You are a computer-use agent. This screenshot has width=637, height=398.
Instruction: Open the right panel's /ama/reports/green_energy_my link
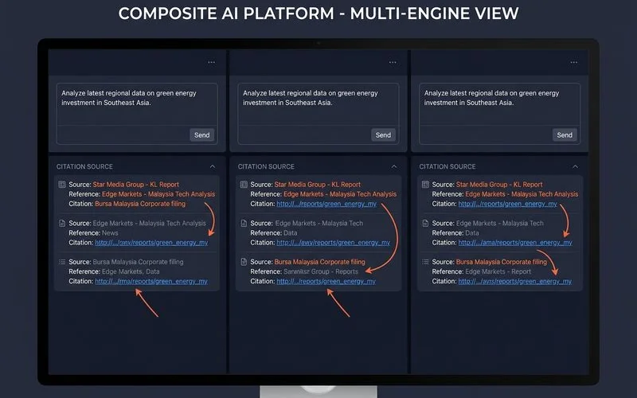coord(515,243)
